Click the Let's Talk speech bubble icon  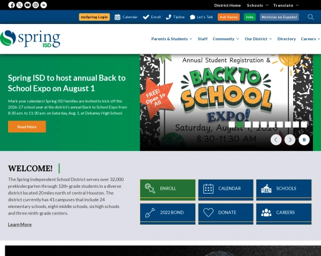pos(193,17)
